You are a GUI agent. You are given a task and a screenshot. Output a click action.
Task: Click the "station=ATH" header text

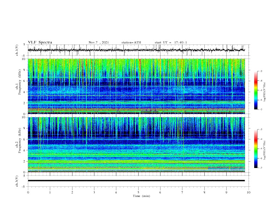coord(131,42)
